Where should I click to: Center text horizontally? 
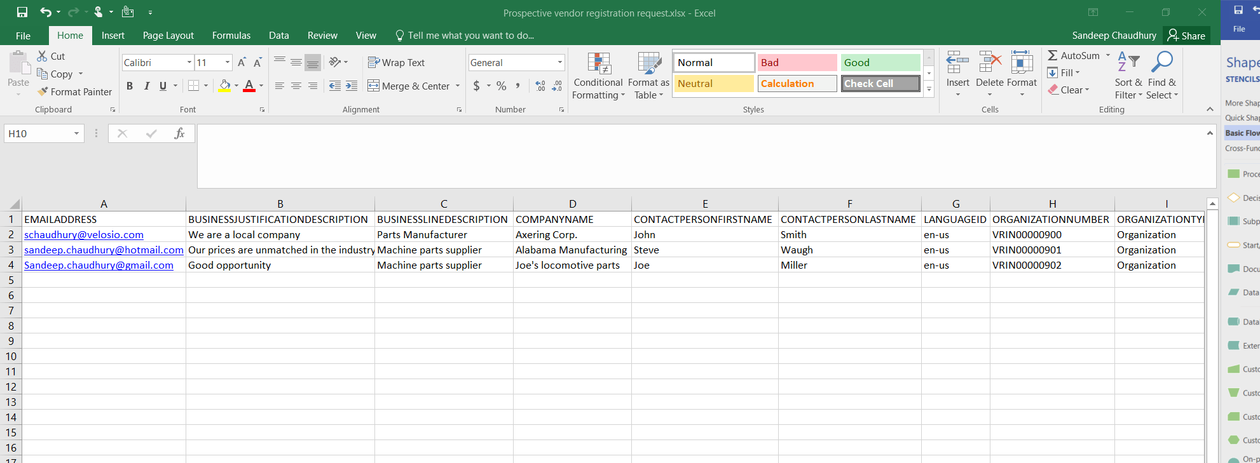coord(296,86)
